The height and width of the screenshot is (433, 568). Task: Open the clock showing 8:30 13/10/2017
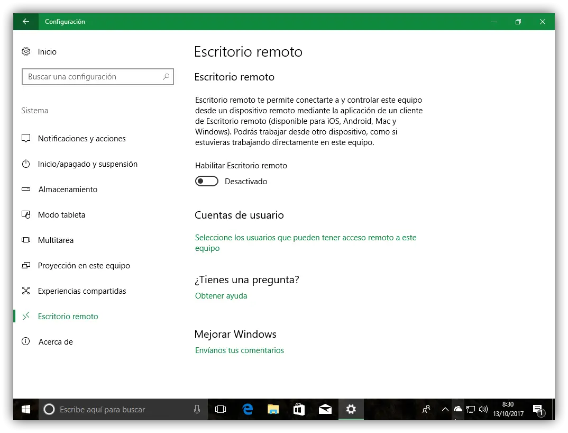508,409
